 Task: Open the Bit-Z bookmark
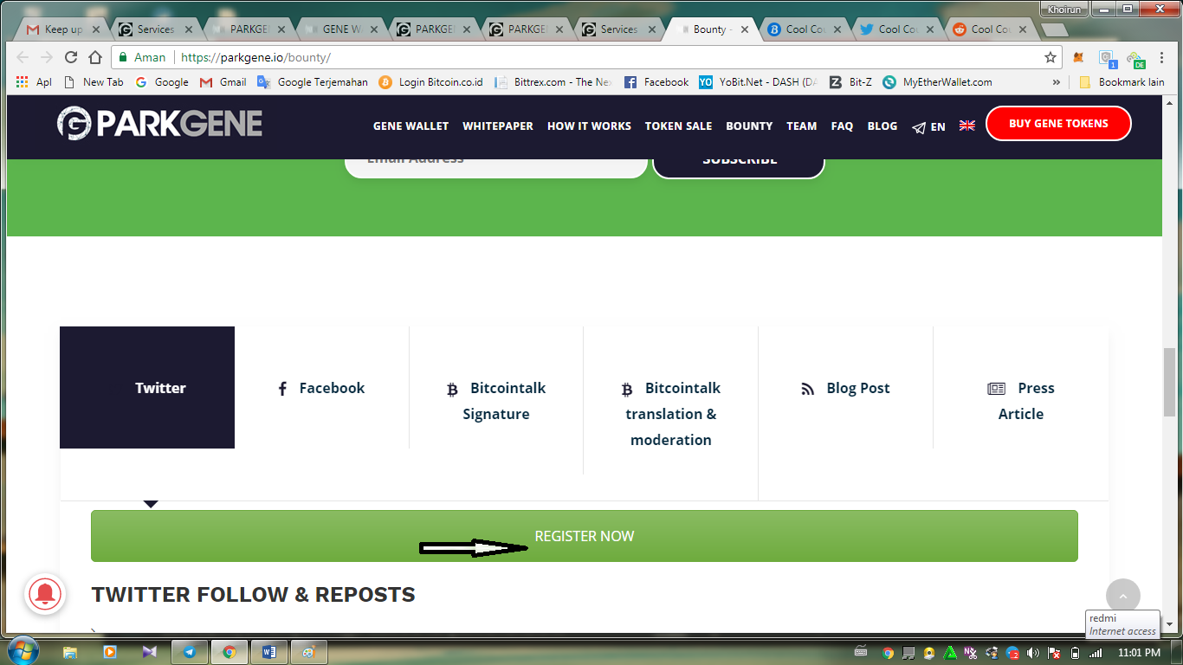850,82
